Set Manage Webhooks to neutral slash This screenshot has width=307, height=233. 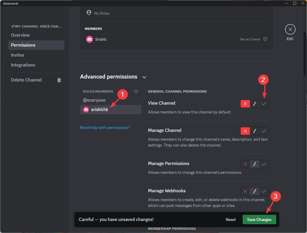(x=255, y=191)
